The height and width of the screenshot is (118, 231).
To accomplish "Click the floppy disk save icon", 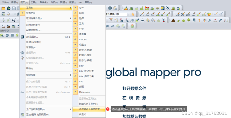I will [14, 8].
